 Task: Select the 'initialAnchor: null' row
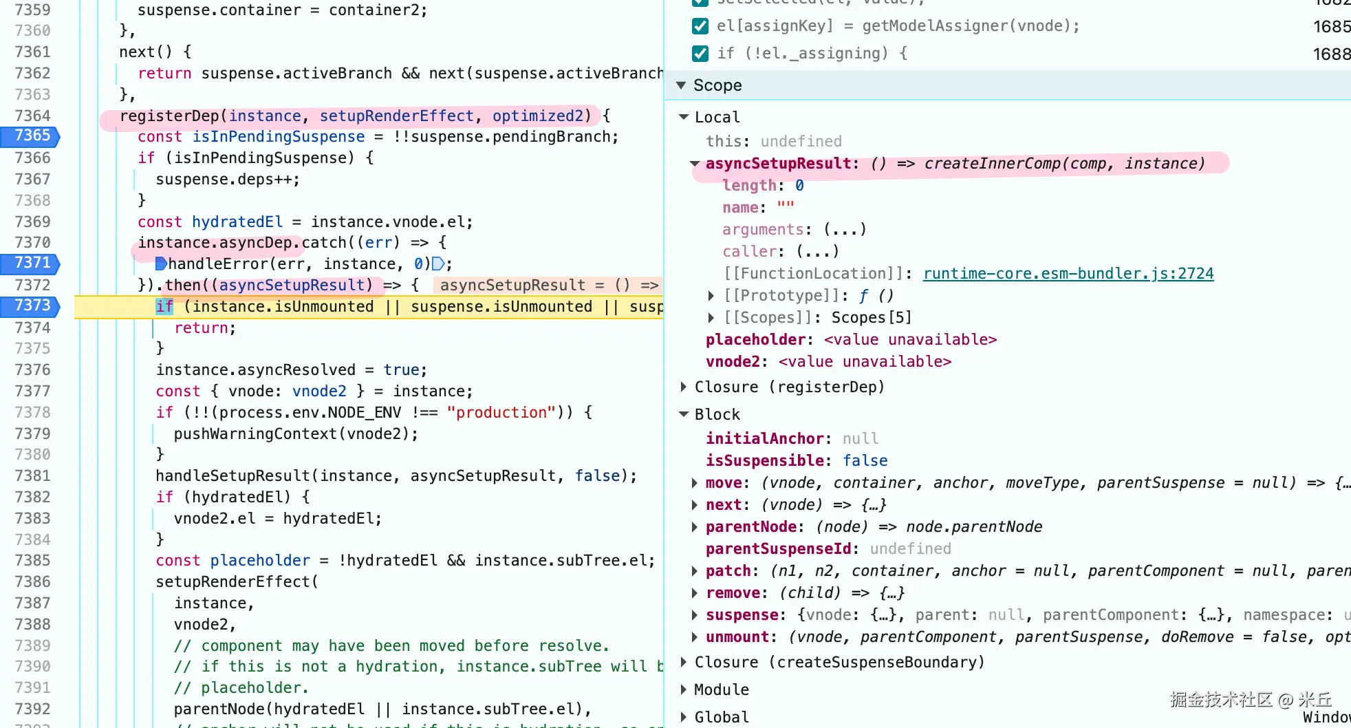tap(792, 439)
